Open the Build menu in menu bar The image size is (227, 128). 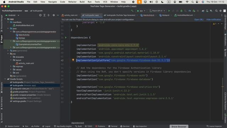(82, 2)
